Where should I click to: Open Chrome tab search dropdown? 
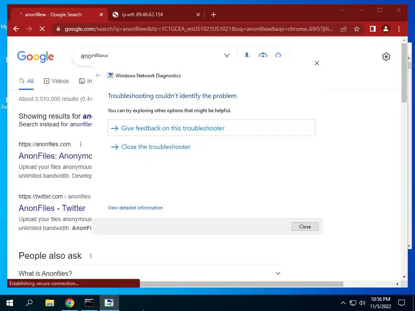coord(342,10)
